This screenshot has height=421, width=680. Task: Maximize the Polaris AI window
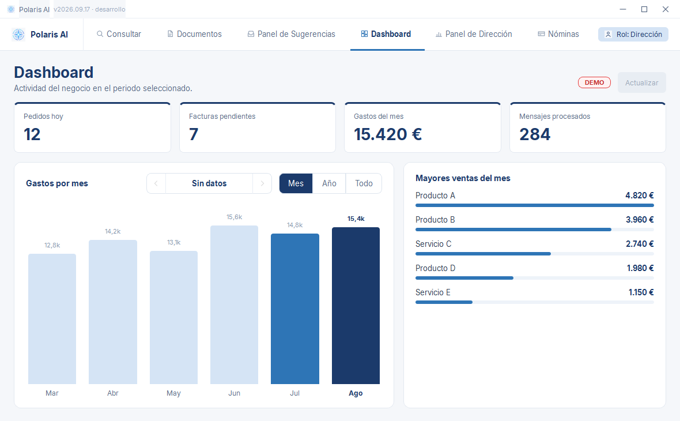click(644, 9)
